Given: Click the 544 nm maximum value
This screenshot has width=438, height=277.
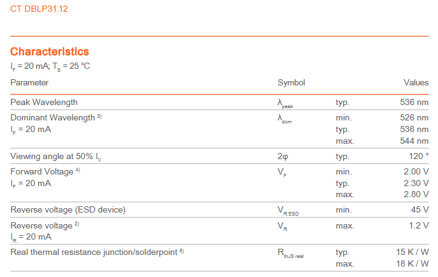Looking at the screenshot, I should (414, 141).
